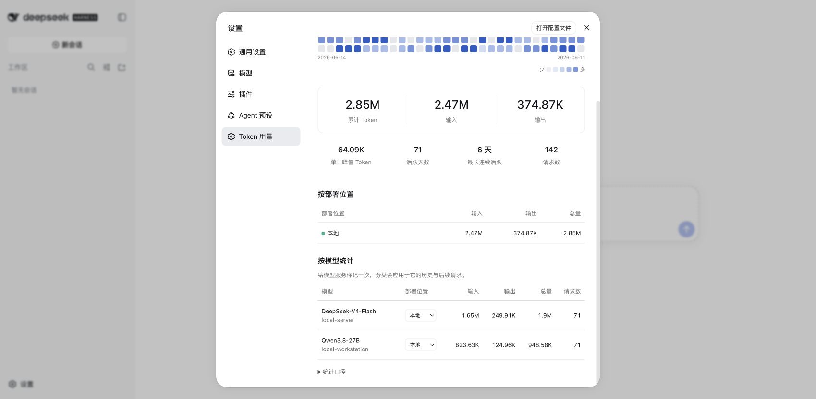The image size is (816, 399).
Task: Click the 124.96K output value
Action: coord(503,345)
